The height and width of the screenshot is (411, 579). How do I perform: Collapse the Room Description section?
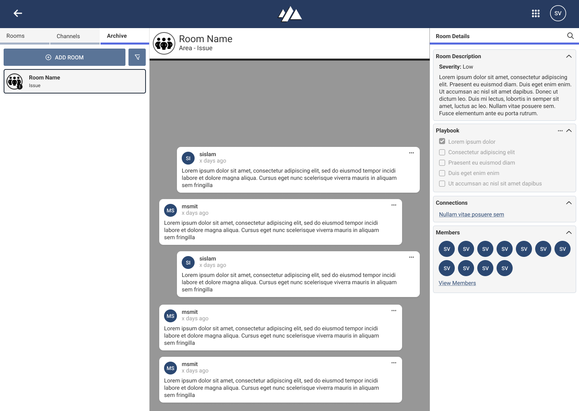coord(569,56)
